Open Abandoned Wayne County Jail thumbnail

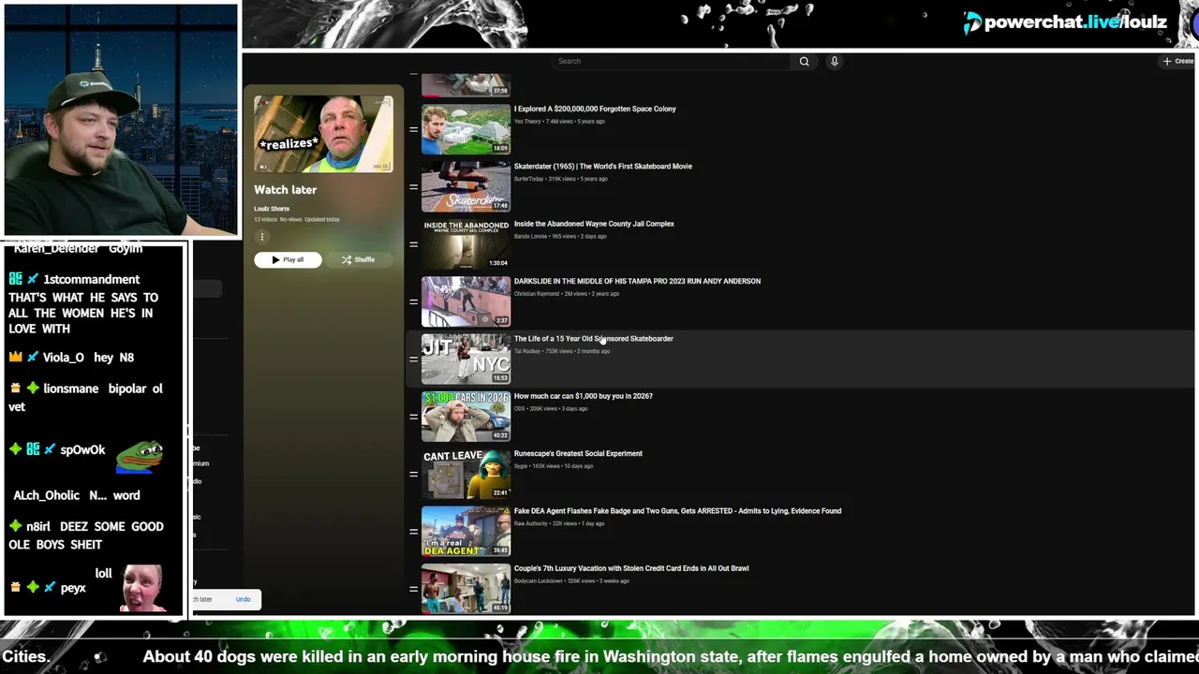pyautogui.click(x=466, y=244)
